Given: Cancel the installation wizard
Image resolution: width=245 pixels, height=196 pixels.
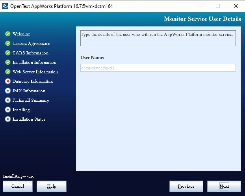Looking at the screenshot, I should click(x=18, y=186).
